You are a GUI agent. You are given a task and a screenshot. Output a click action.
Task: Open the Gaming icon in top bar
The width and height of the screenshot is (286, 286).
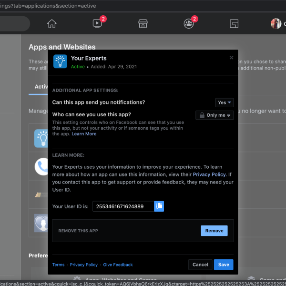(x=234, y=24)
